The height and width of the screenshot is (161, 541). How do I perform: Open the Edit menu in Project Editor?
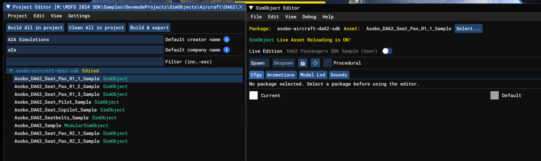click(39, 16)
